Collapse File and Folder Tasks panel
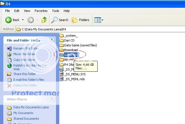 coord(52,40)
